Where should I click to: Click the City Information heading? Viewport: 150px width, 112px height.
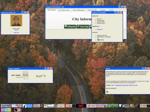82,19
